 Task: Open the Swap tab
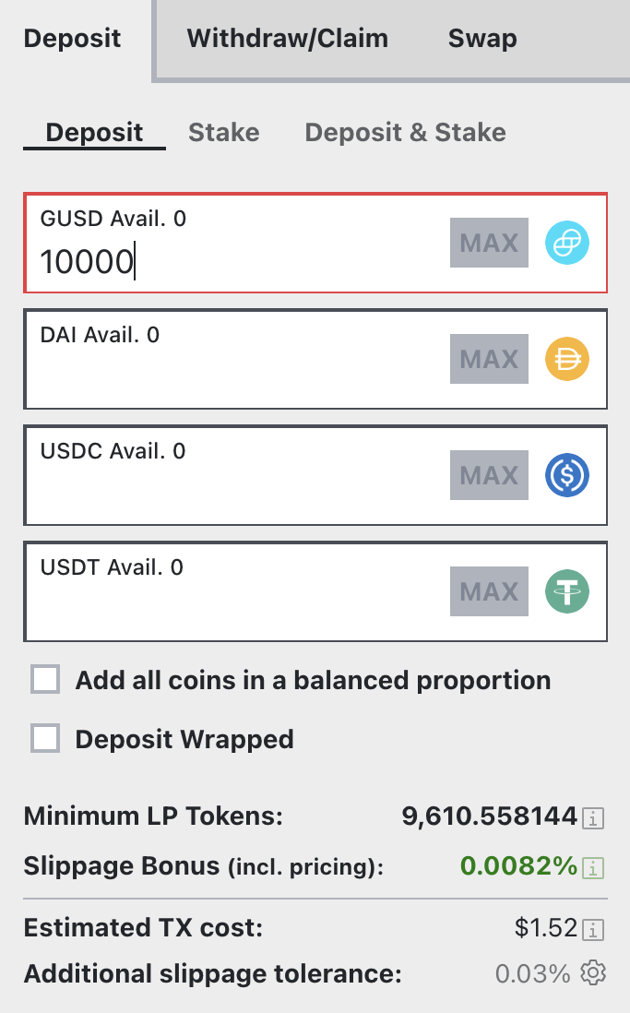coord(482,39)
